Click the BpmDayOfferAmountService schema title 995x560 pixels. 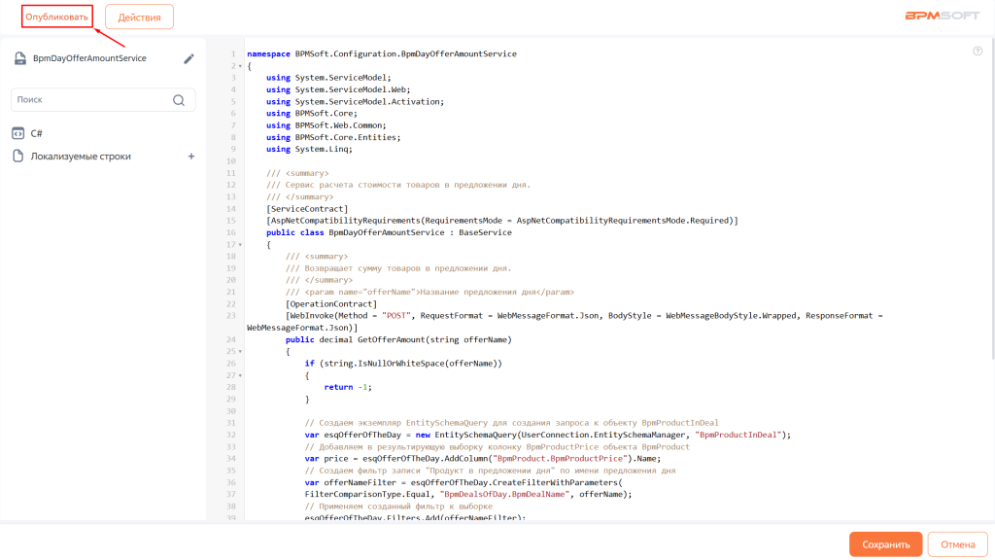click(x=89, y=58)
